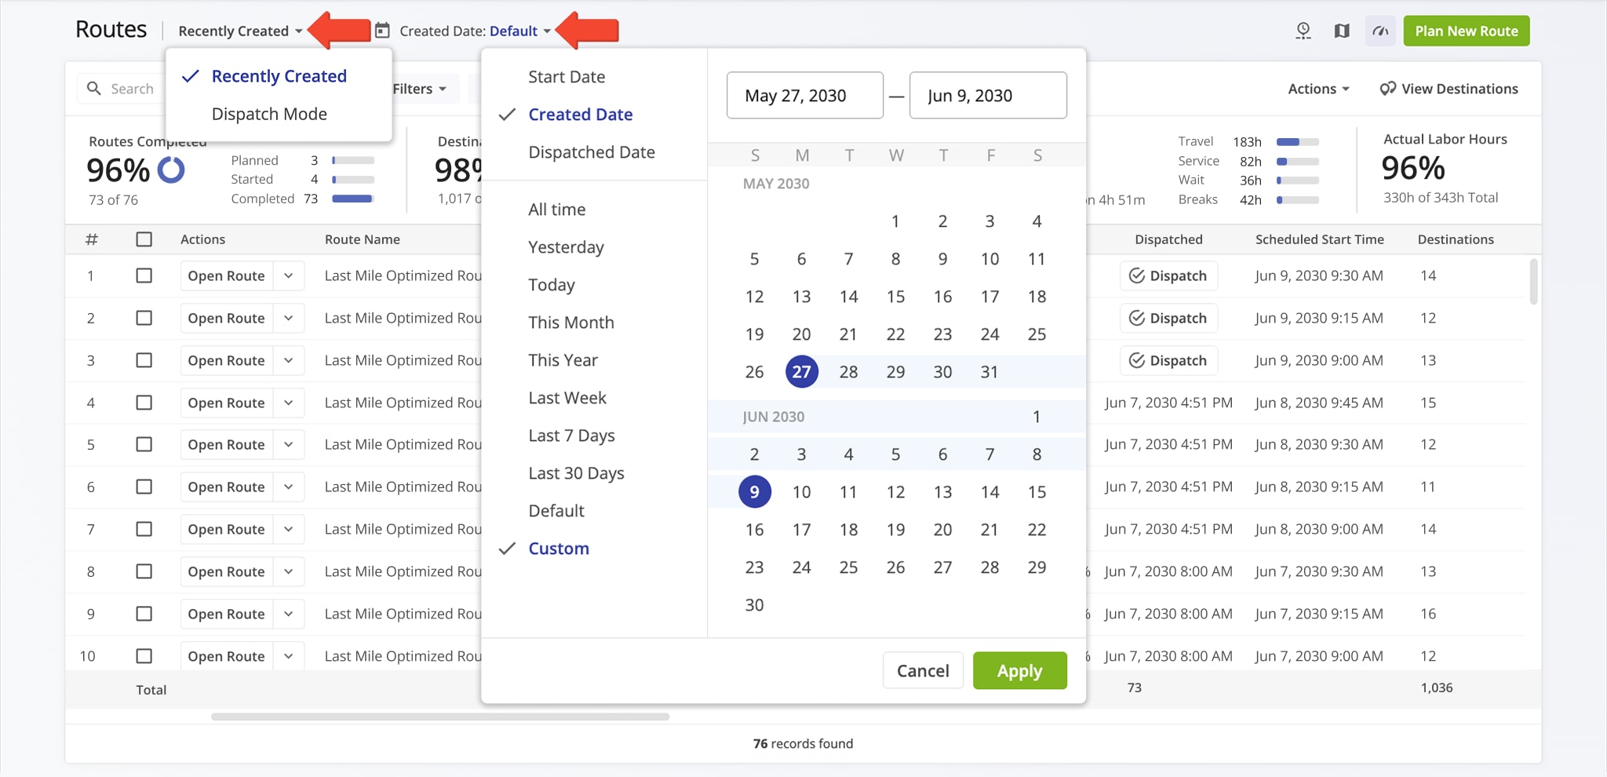Select Dispatched Date filter type
The width and height of the screenshot is (1607, 777).
592,152
